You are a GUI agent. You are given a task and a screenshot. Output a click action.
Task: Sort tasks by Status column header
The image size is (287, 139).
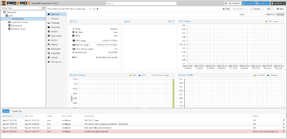[x=267, y=116]
